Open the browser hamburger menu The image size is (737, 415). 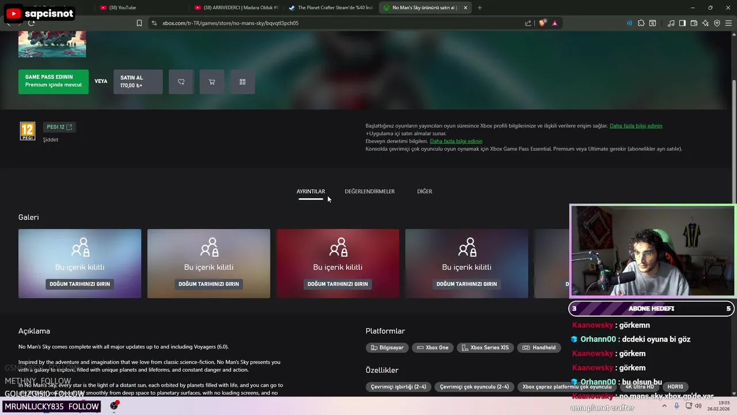[x=728, y=23]
